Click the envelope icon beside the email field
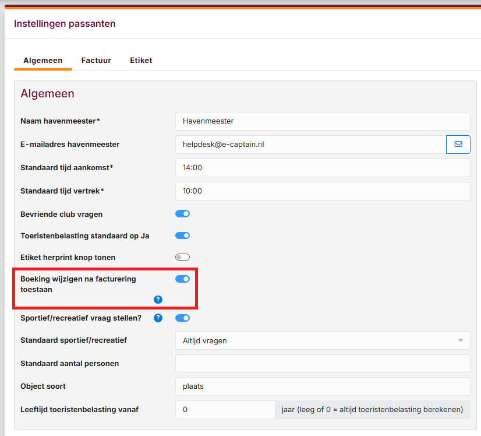The width and height of the screenshot is (481, 436). click(458, 144)
